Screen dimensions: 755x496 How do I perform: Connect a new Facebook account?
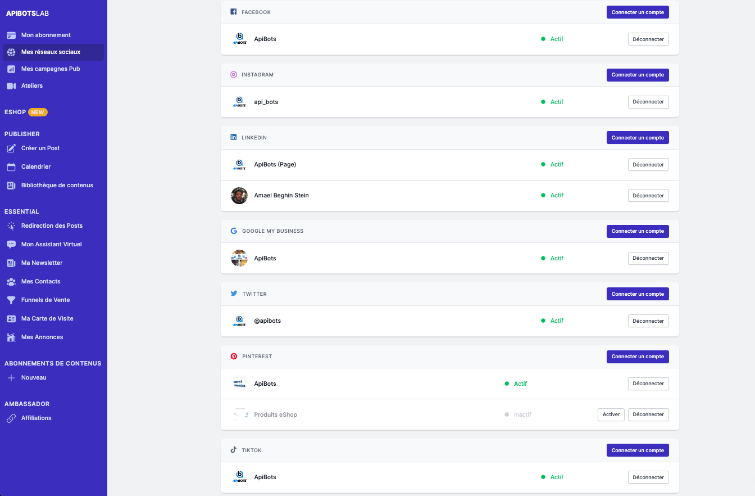(x=638, y=12)
